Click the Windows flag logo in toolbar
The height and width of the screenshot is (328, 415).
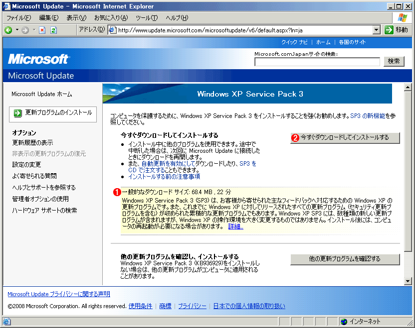click(x=403, y=18)
